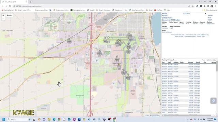Open the www.airframes.org link
Image resolution: width=218 pixels, height=122 pixels.
(x=203, y=35)
